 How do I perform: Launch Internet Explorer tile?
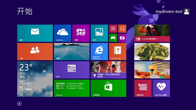pyautogui.click(x=99, y=52)
